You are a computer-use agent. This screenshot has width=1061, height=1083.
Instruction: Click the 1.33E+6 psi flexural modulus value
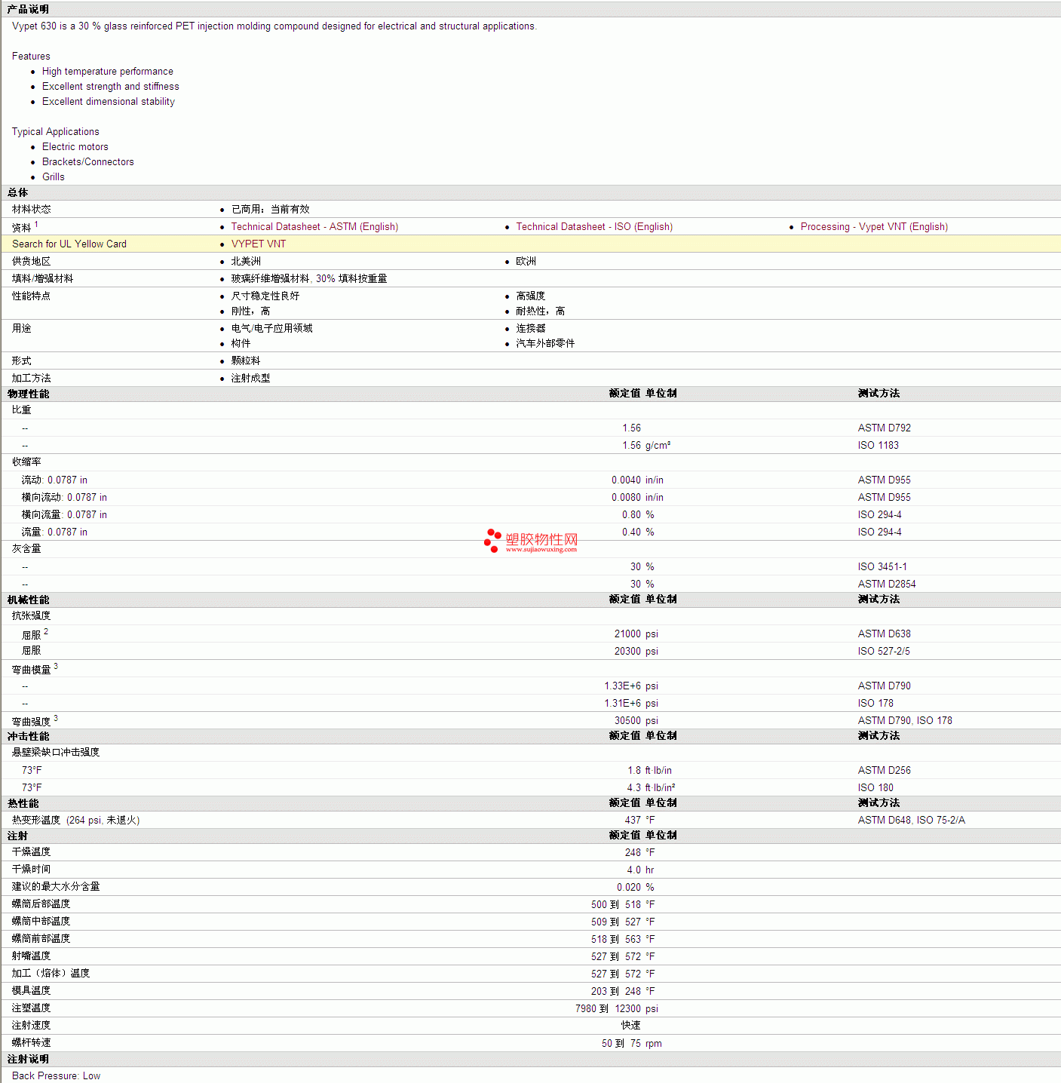[631, 686]
